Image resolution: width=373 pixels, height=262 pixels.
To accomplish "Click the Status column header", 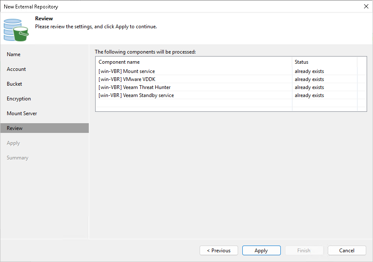I will pyautogui.click(x=324, y=62).
